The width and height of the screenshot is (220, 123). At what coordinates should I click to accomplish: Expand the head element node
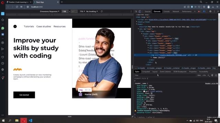(137, 22)
